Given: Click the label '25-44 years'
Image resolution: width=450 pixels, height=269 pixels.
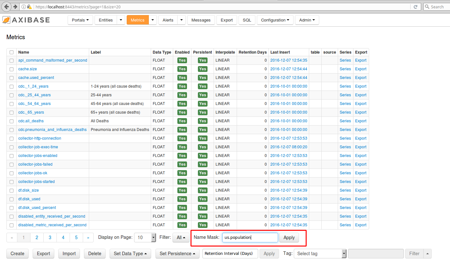Looking at the screenshot, I should point(101,95).
